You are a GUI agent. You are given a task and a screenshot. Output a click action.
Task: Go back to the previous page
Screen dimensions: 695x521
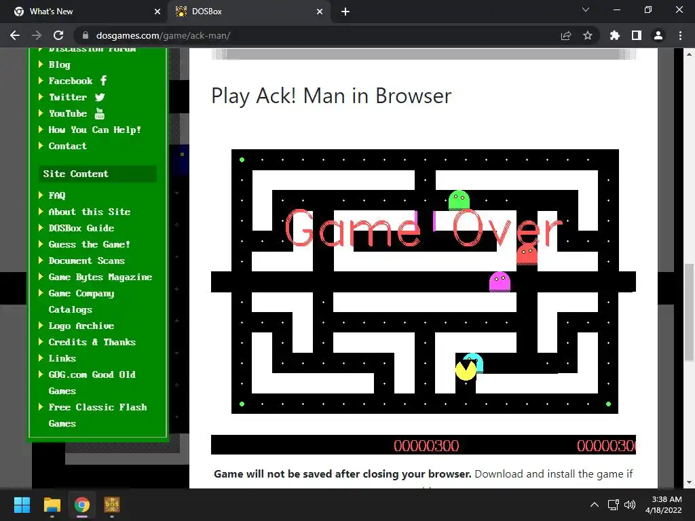click(15, 35)
